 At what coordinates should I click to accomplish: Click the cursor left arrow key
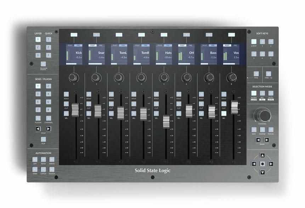click(x=254, y=164)
